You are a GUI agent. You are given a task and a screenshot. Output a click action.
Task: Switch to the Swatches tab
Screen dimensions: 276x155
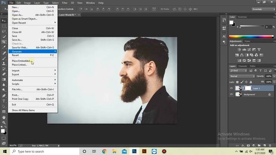[242, 17]
